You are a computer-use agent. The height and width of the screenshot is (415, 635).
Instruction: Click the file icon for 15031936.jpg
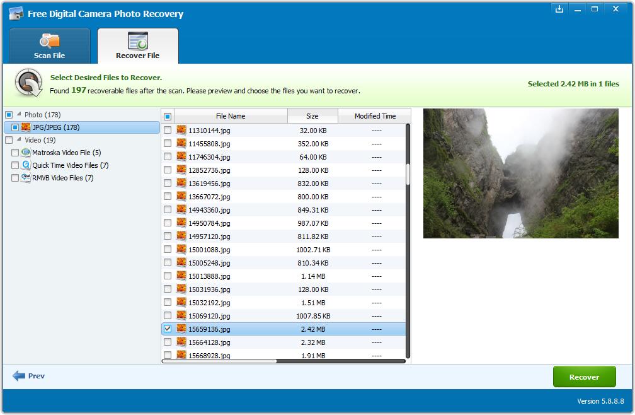(181, 289)
